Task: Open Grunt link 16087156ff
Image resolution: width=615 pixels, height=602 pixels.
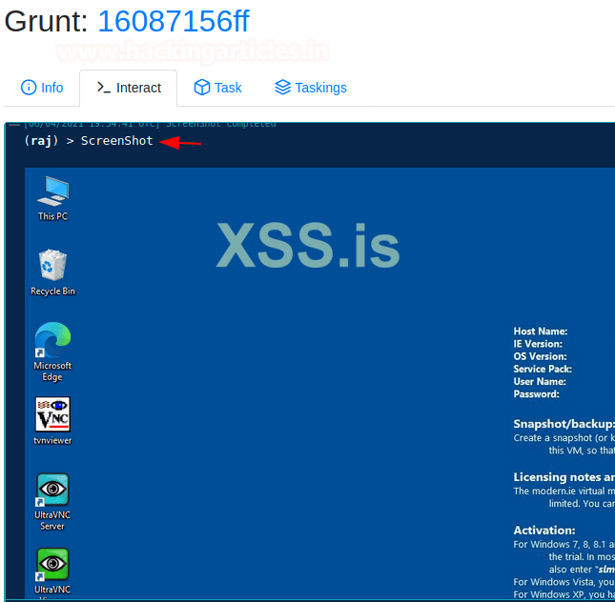Action: pyautogui.click(x=173, y=21)
